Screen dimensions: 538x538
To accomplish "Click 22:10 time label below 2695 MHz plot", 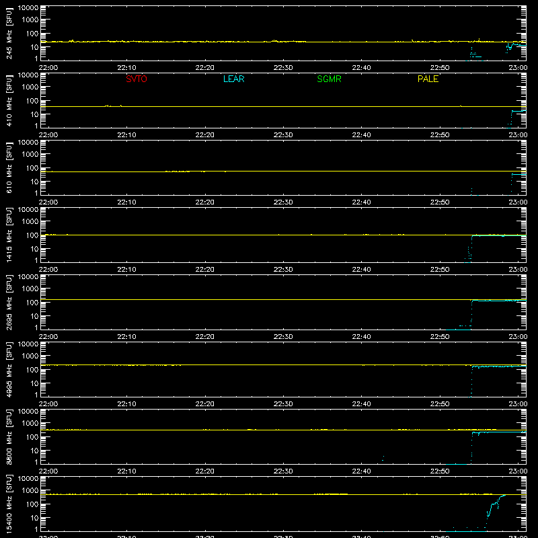I will pyautogui.click(x=126, y=337).
